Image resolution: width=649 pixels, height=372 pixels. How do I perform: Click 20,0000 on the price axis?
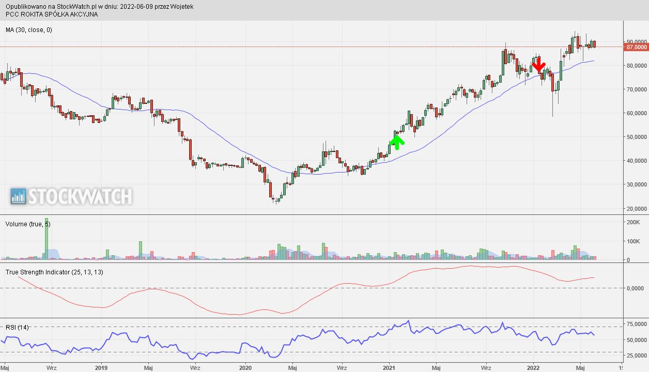tap(637, 209)
